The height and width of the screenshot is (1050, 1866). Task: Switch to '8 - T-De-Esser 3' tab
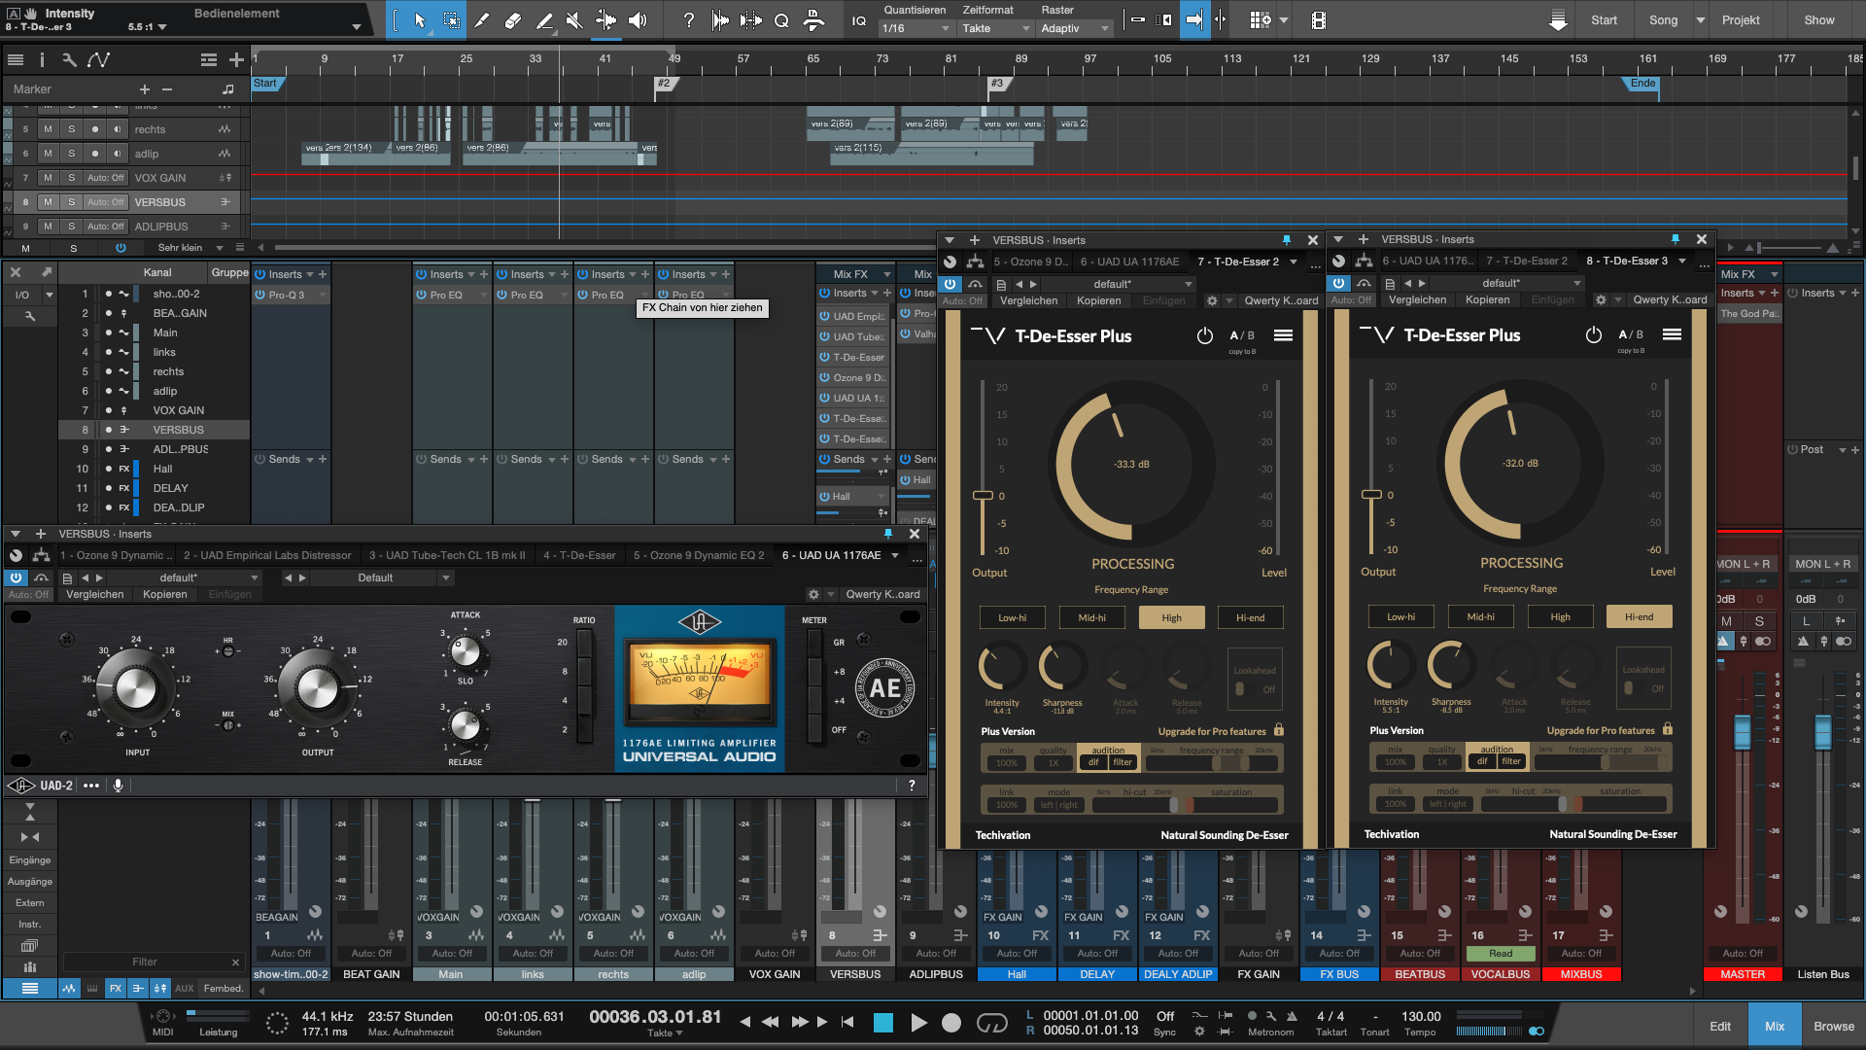(x=1626, y=261)
